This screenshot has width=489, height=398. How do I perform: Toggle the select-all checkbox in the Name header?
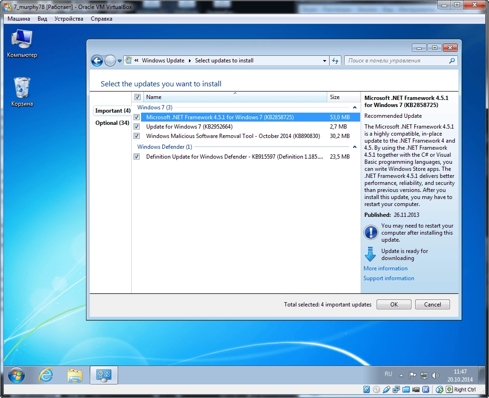click(x=137, y=97)
